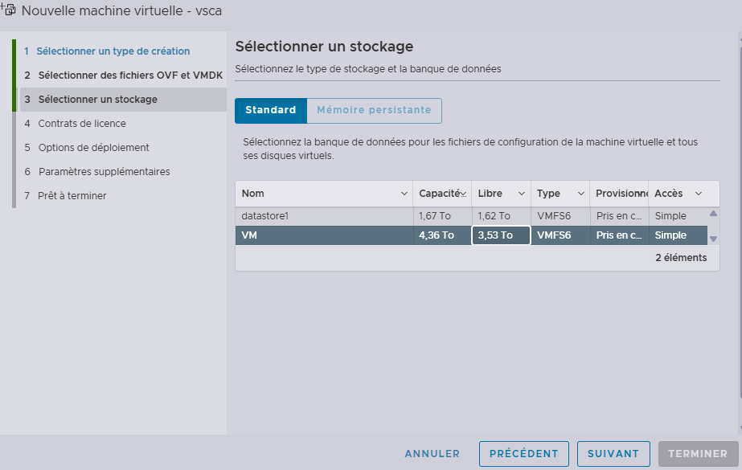Switch to Mémoire persistante tab
This screenshot has height=470, width=742.
[375, 111]
